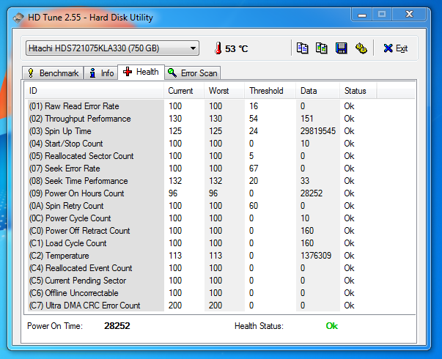Click the Worst column header

(224, 91)
